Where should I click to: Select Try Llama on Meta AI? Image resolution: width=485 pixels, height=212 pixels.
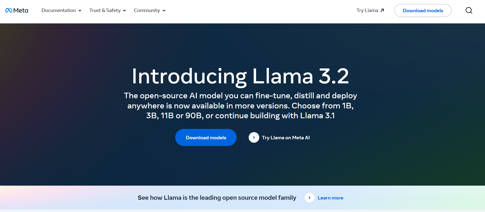pyautogui.click(x=285, y=137)
